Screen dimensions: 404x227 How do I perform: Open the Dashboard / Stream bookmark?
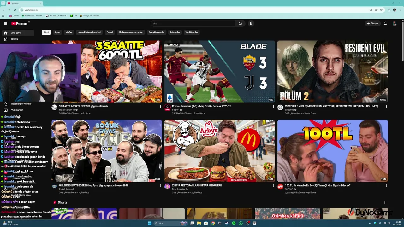[33, 16]
